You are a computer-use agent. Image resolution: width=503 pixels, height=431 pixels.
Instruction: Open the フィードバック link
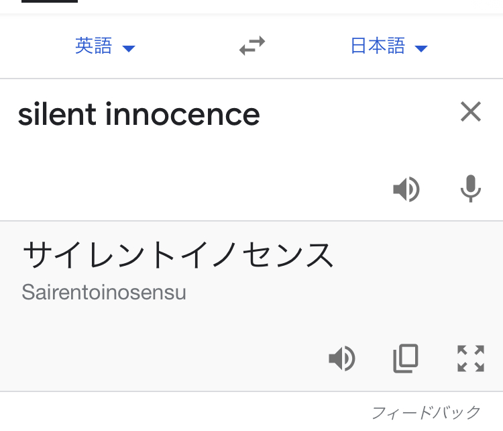(x=426, y=412)
